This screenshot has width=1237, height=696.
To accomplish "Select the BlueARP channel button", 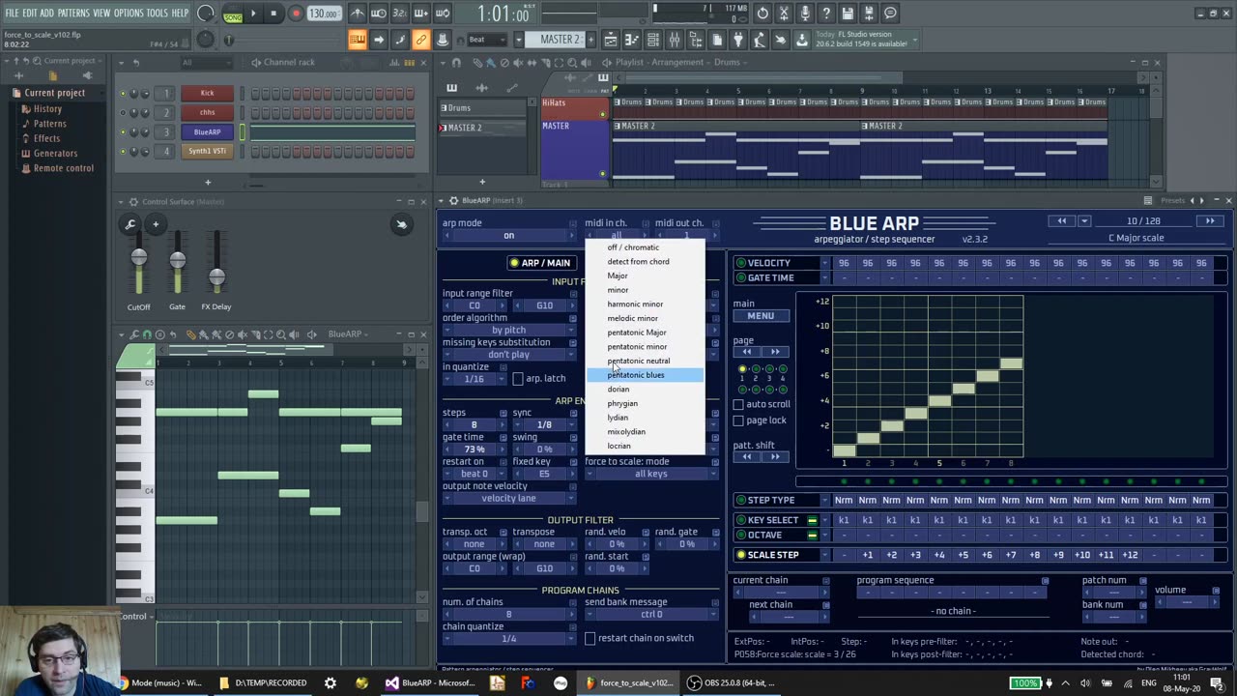I will [207, 132].
